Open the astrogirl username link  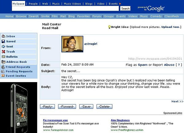pyautogui.click(x=91, y=44)
